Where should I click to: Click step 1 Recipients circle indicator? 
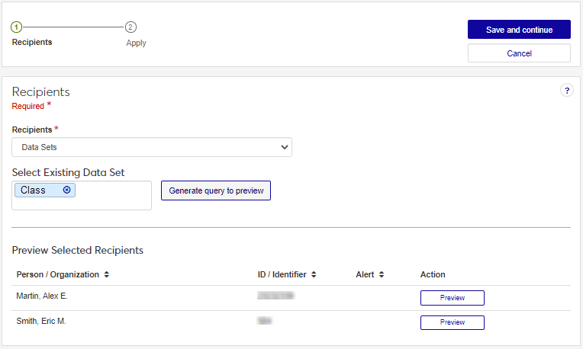(17, 27)
